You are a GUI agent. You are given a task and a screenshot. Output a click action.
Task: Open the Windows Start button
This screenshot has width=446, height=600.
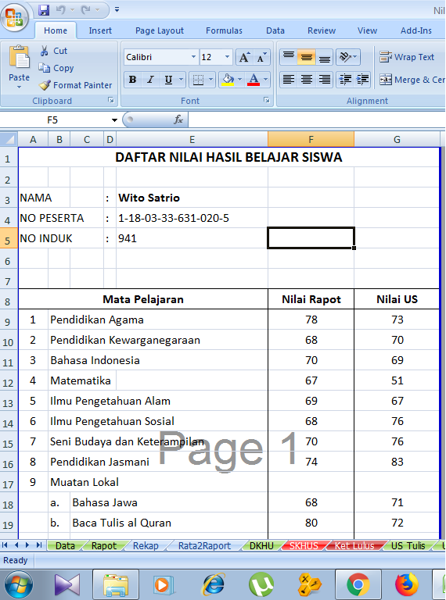click(x=19, y=584)
